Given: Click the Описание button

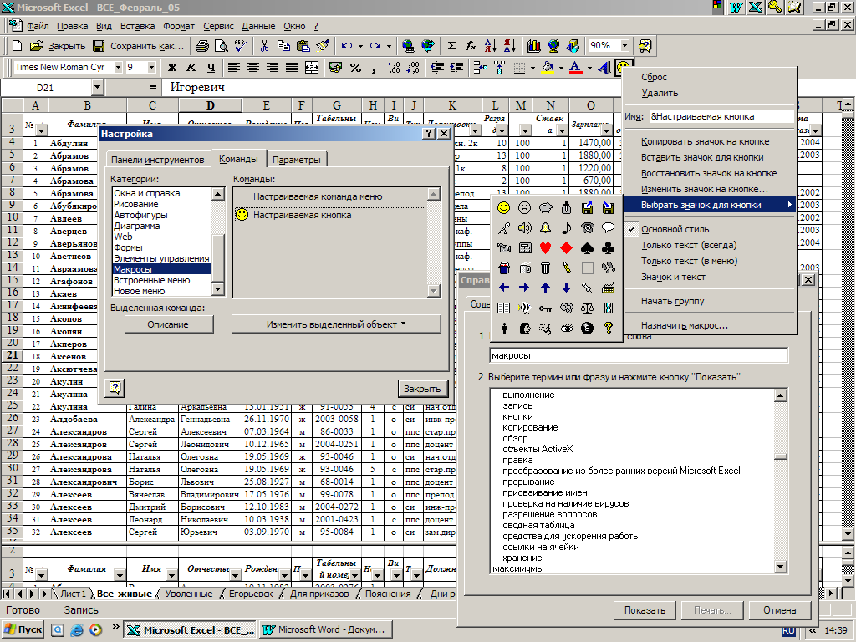Looking at the screenshot, I should click(168, 324).
